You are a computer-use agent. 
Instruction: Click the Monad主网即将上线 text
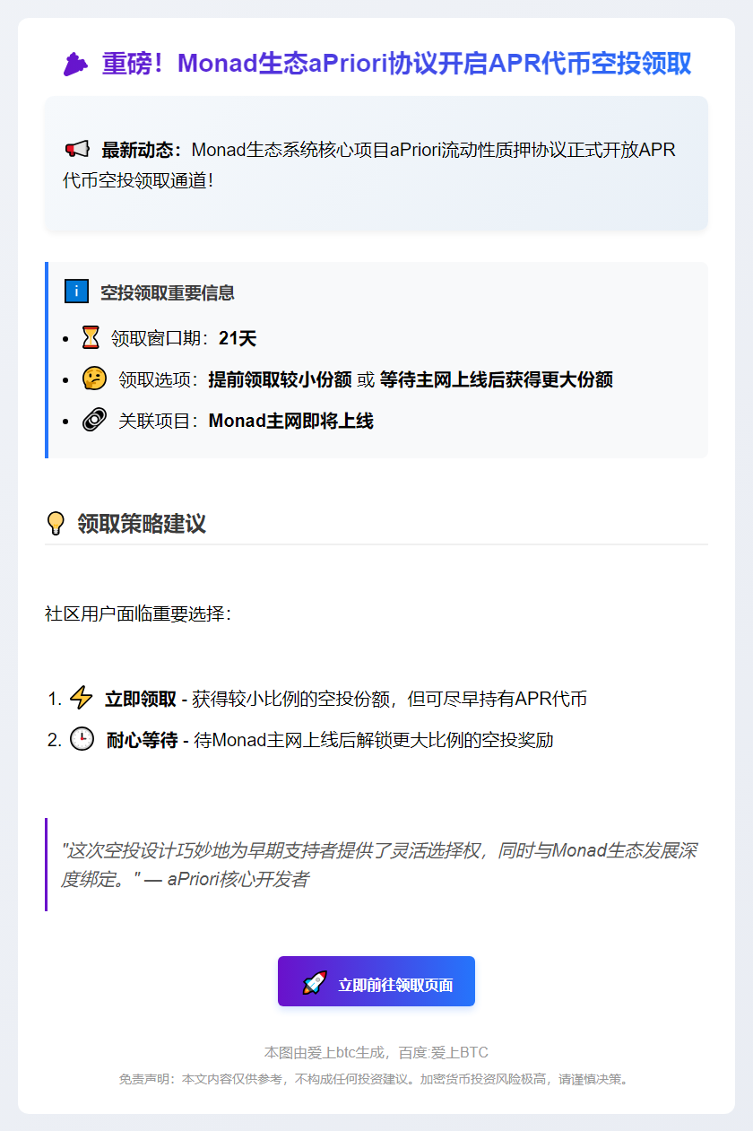290,422
